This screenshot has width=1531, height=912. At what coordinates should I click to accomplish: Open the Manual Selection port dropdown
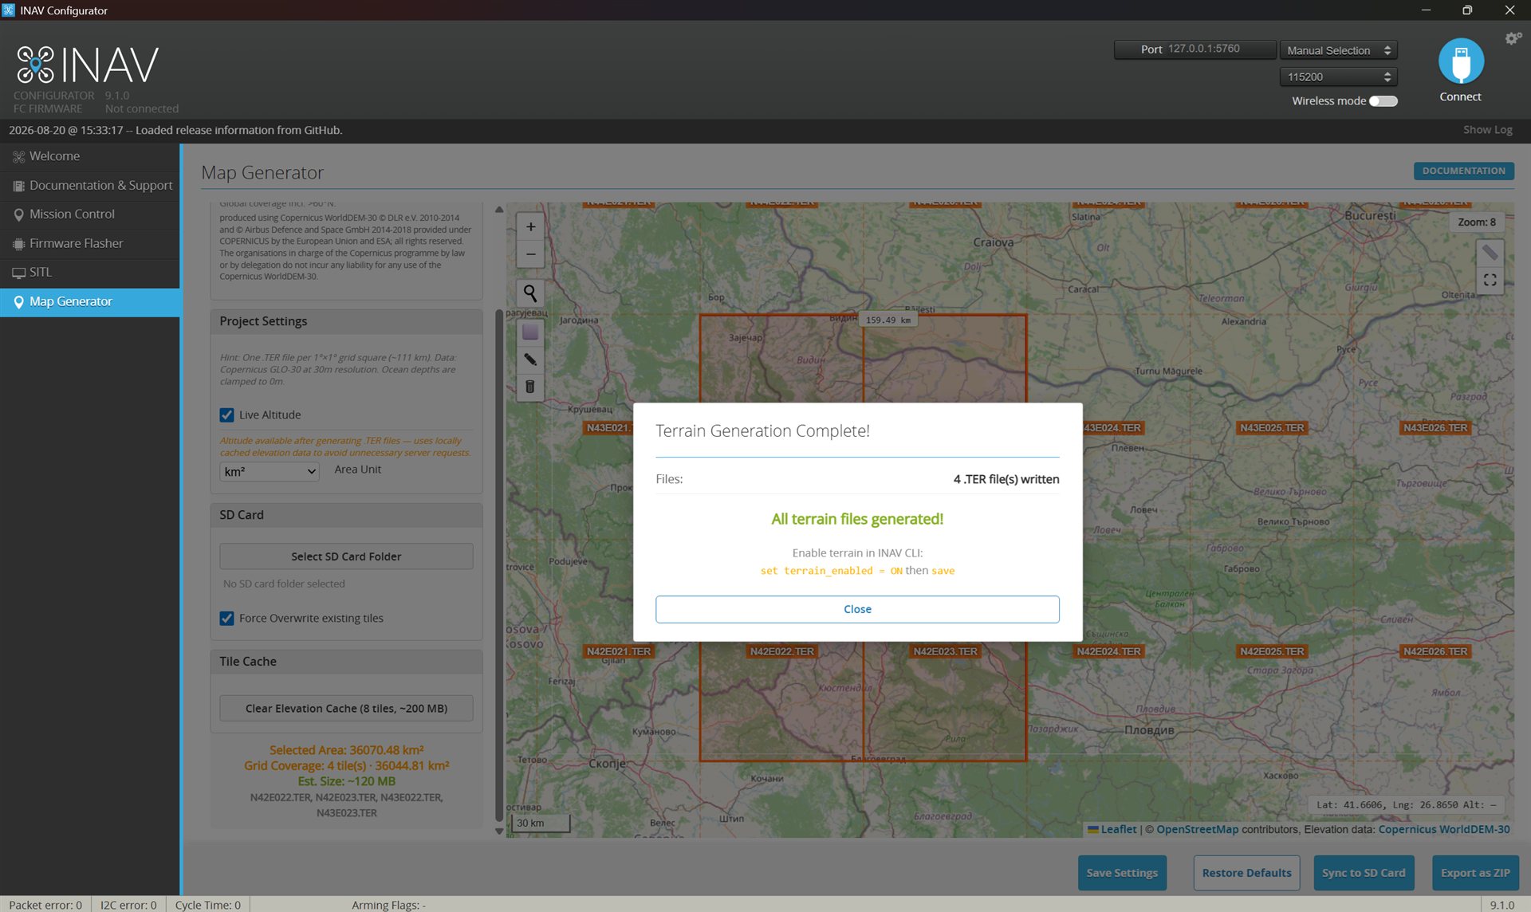coord(1338,50)
